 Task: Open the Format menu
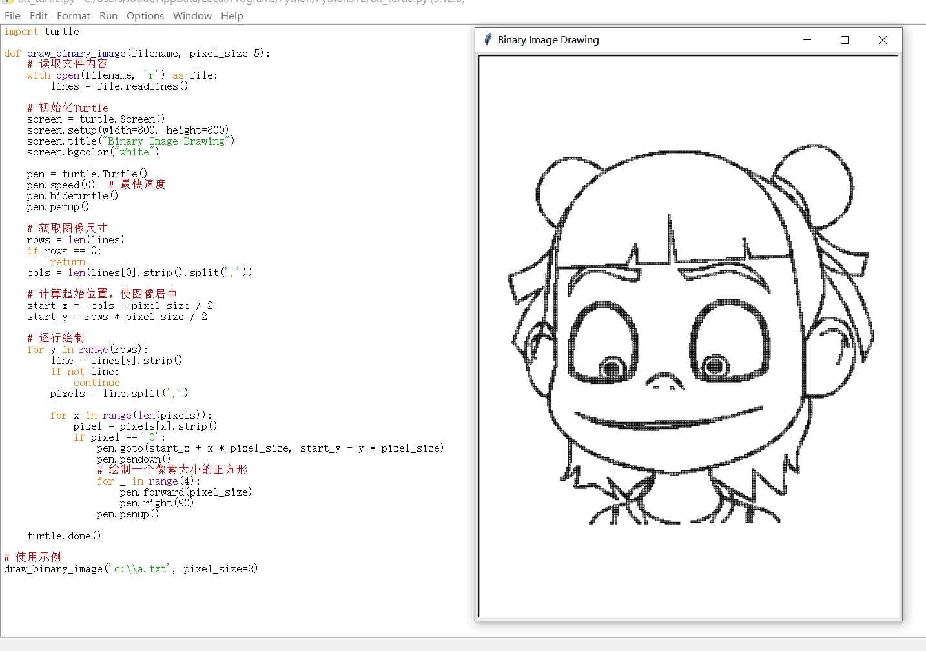click(x=74, y=15)
